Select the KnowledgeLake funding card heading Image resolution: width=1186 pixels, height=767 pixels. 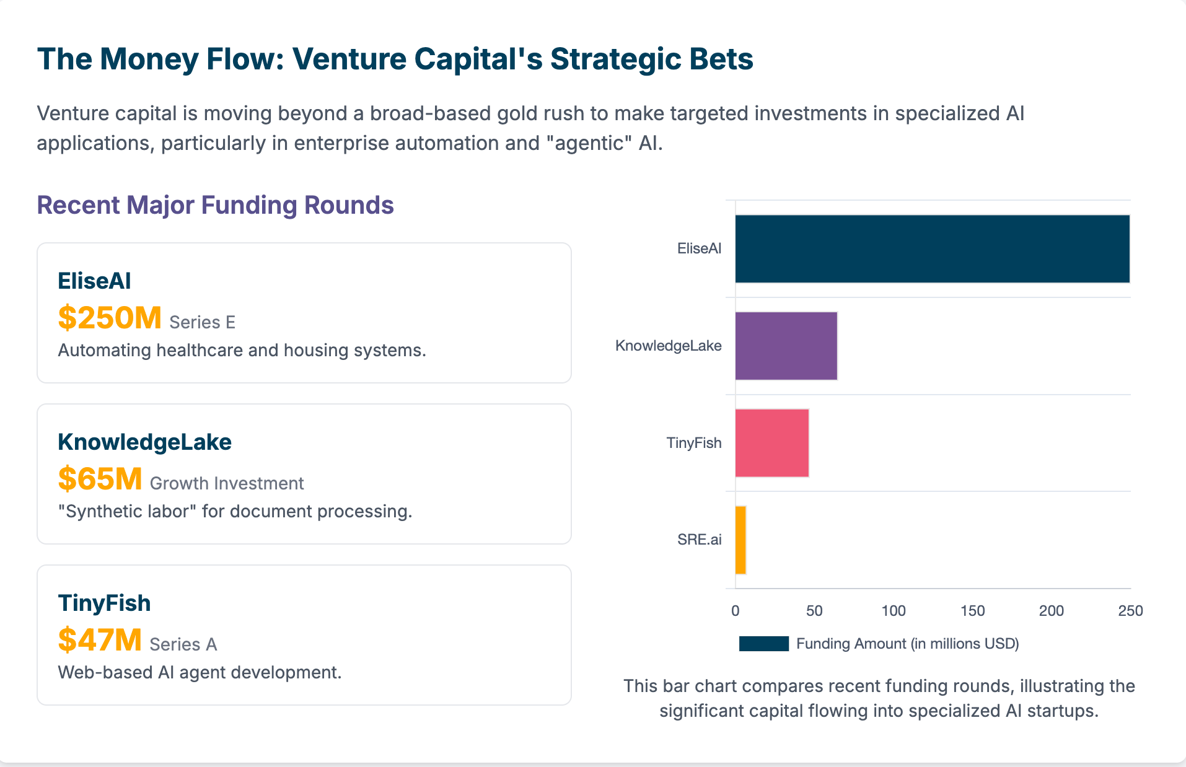tap(144, 442)
